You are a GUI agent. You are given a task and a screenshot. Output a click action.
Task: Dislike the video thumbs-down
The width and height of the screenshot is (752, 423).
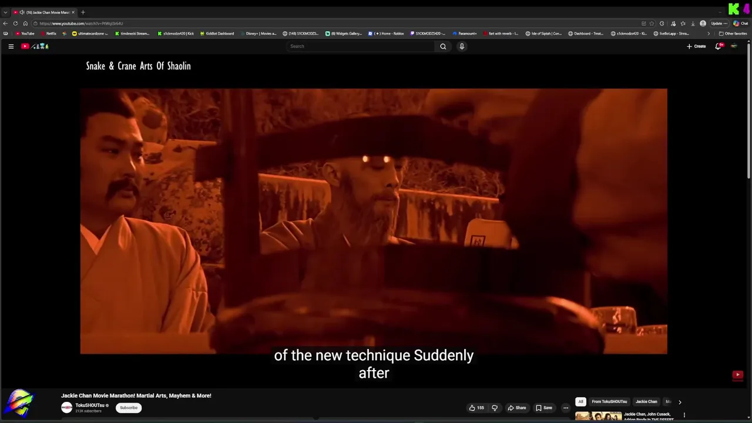[x=495, y=408]
